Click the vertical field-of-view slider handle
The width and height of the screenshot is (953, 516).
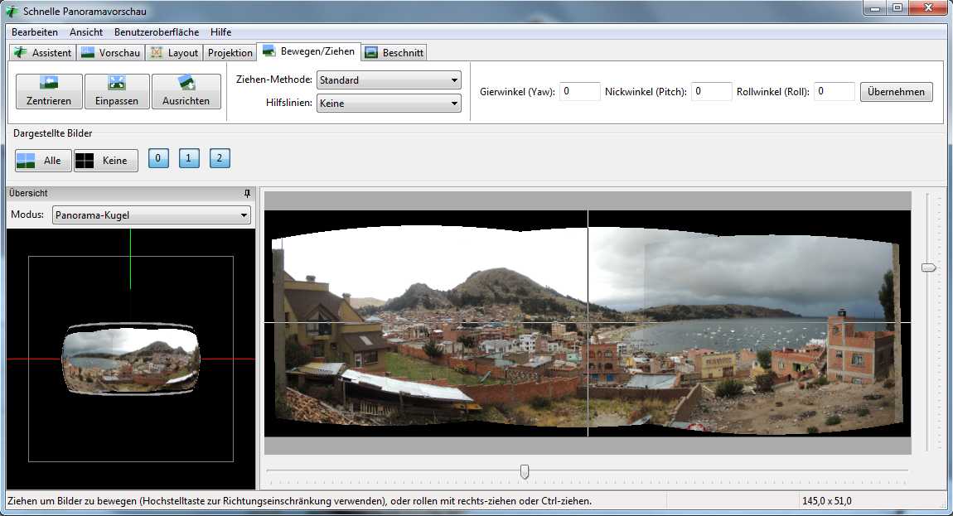pos(928,268)
